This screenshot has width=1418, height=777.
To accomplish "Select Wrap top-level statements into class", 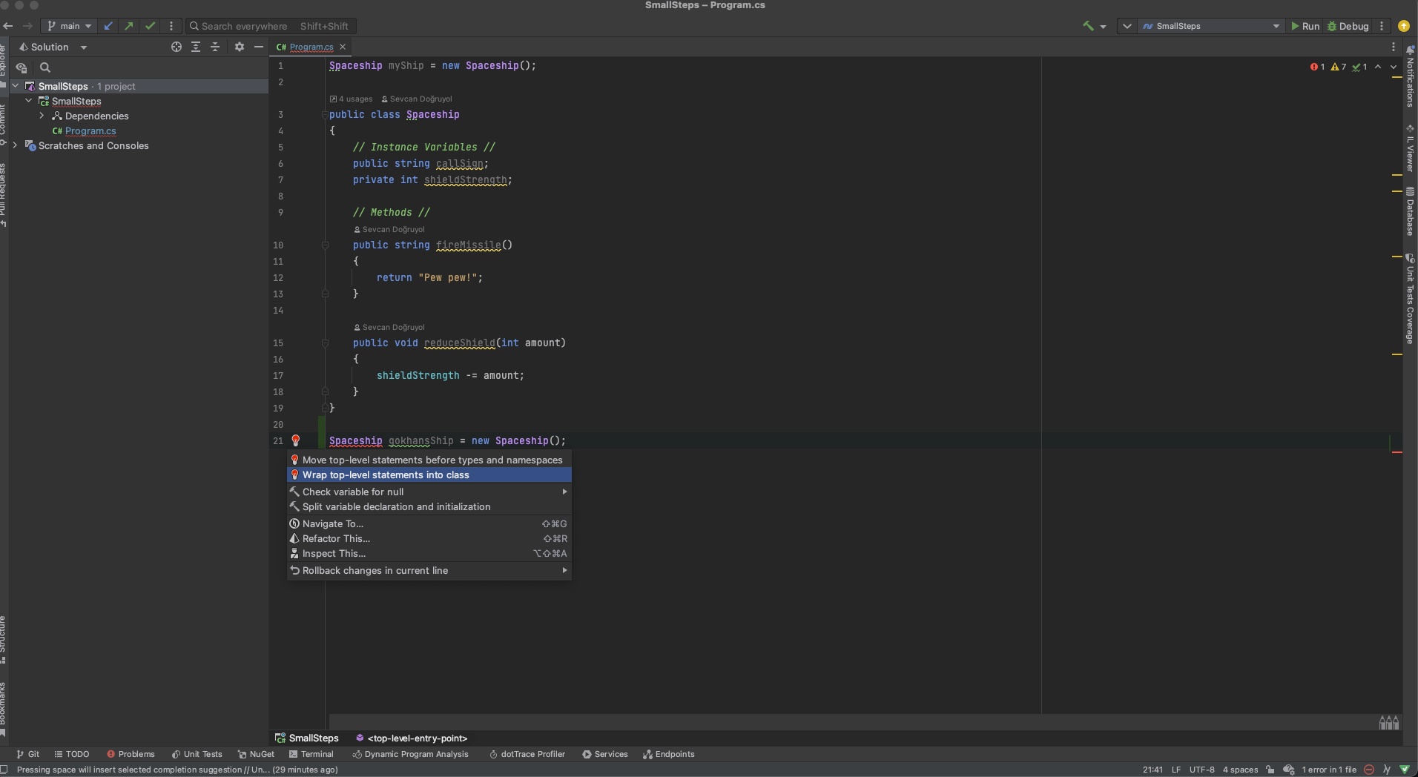I will point(386,475).
